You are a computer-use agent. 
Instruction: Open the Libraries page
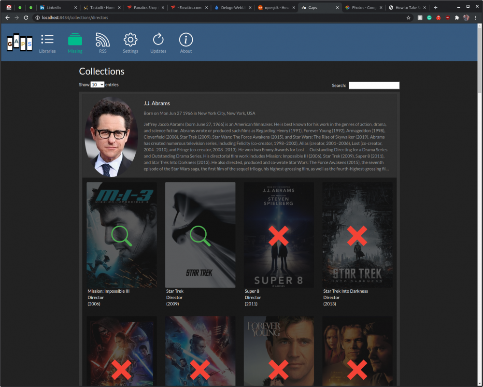coord(47,43)
